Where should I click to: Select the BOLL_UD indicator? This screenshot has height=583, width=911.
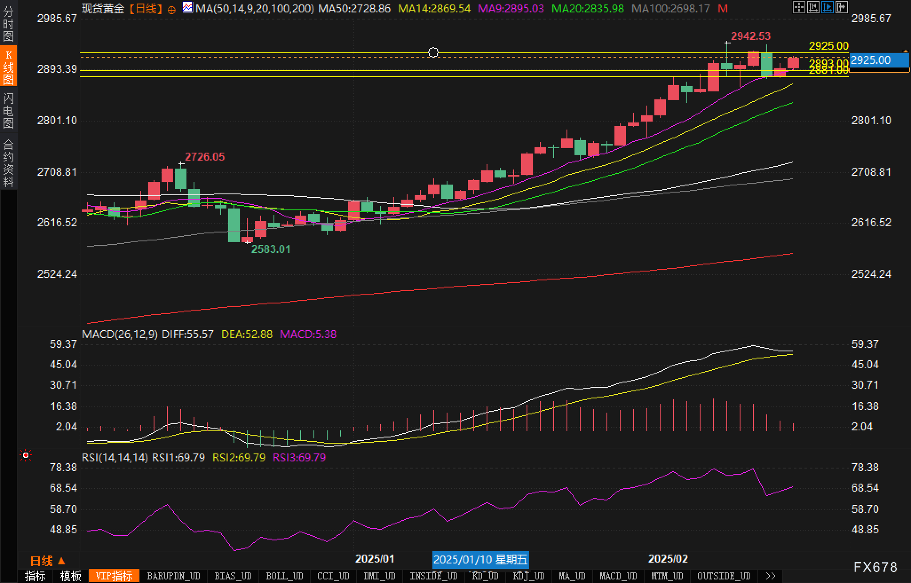pos(284,576)
